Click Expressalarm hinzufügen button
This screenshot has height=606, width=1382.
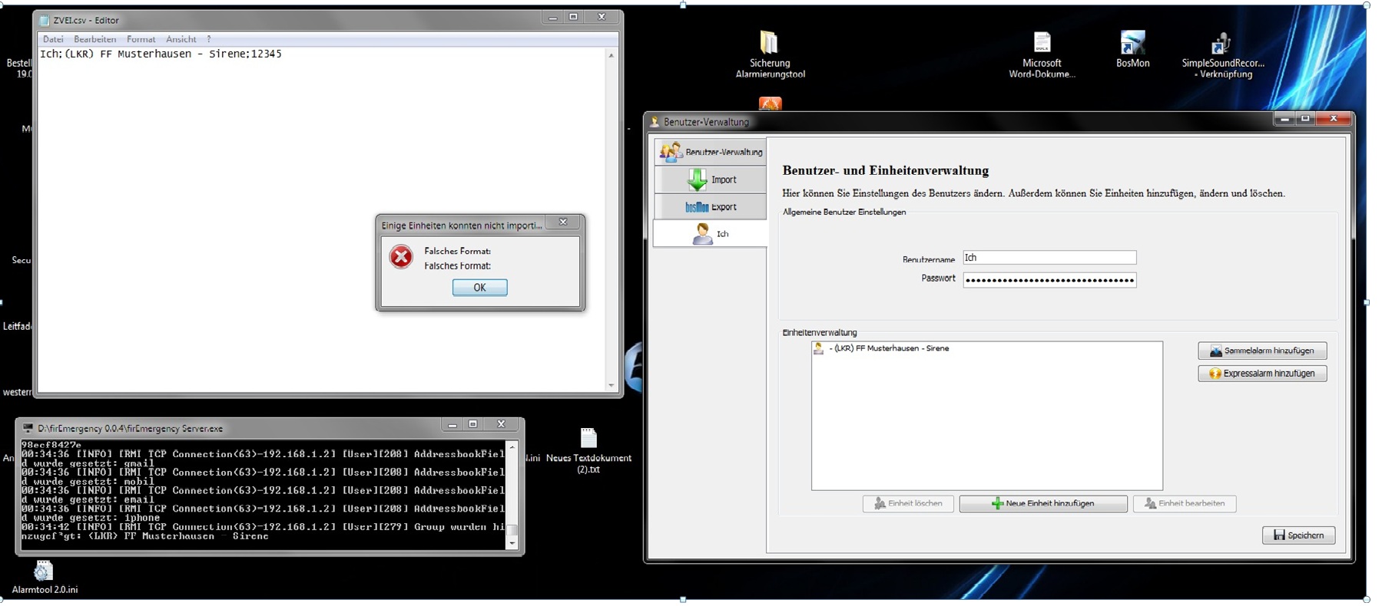[x=1261, y=374]
